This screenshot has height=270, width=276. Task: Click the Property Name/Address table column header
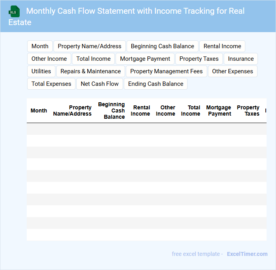(72, 111)
